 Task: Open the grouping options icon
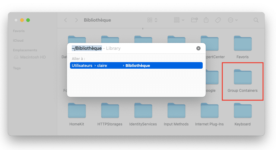(177, 20)
